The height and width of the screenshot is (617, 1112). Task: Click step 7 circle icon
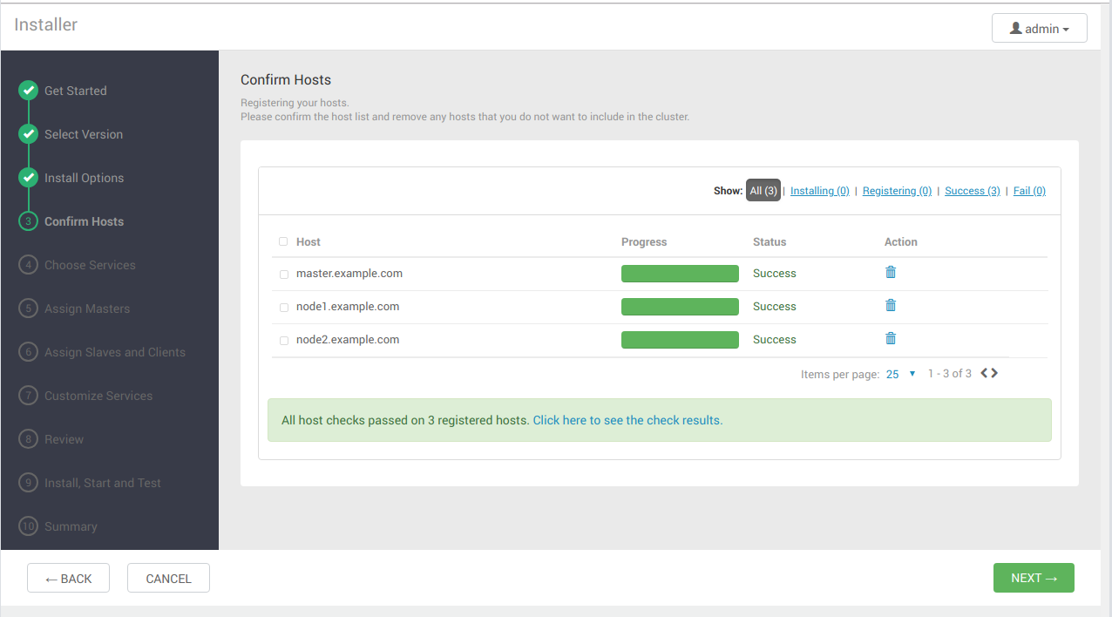(x=28, y=396)
